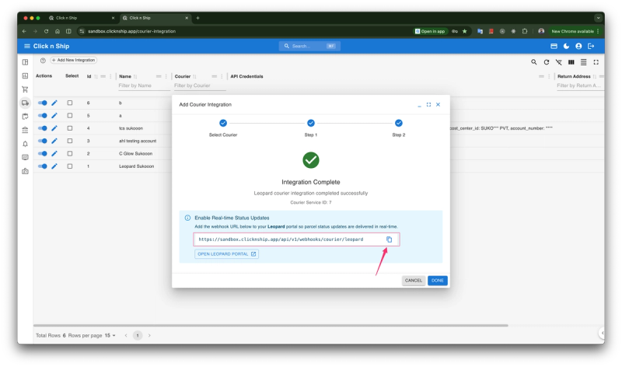The width and height of the screenshot is (622, 367).
Task: Click the table search magnifier icon
Action: click(534, 62)
